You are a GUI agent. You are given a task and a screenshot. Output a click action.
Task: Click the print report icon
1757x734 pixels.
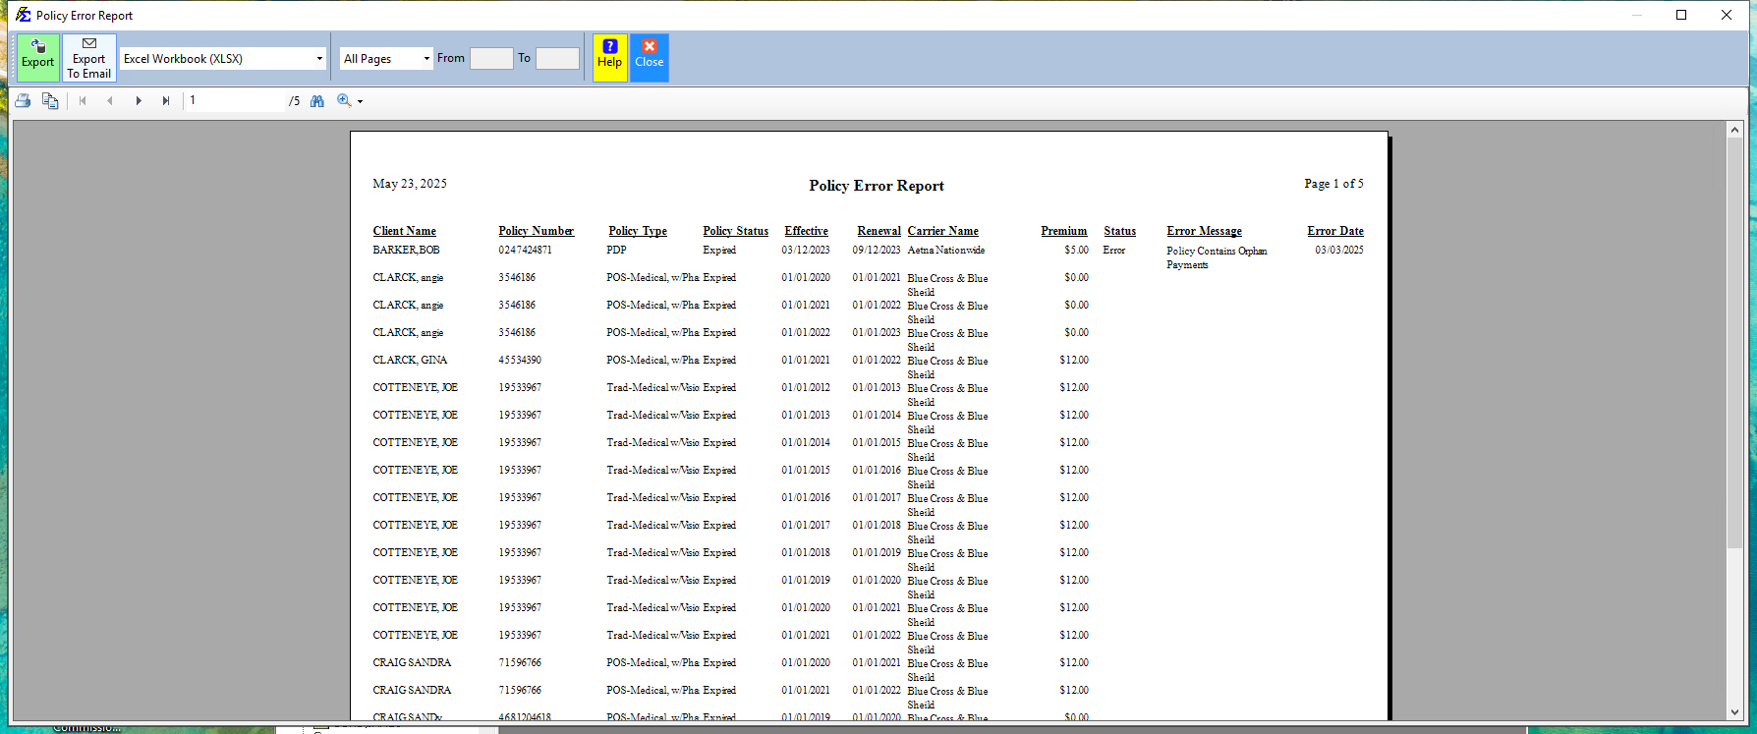(x=23, y=100)
